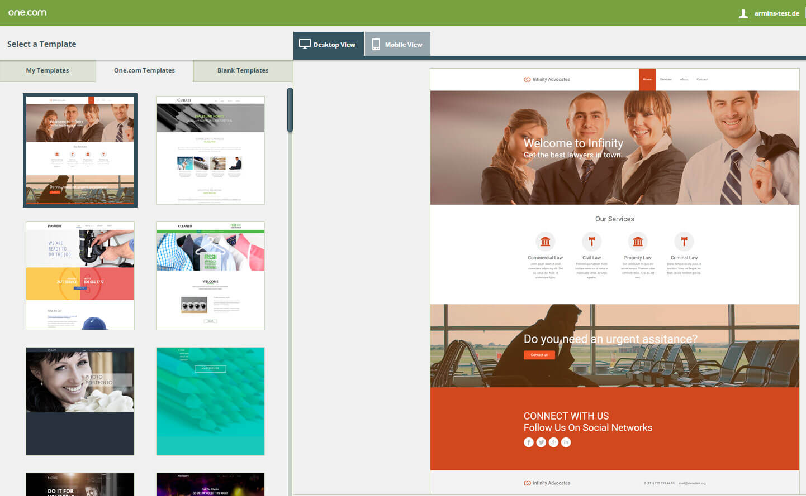Open the Blank Templates tab

[243, 70]
